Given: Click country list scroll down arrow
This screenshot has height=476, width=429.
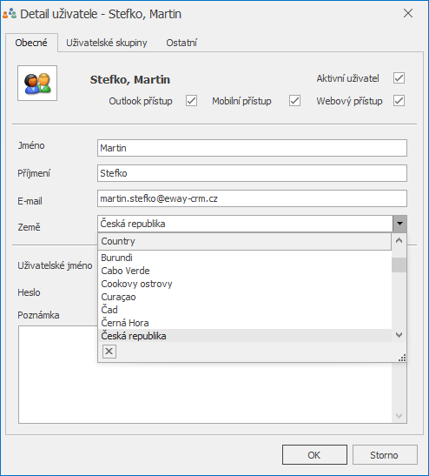Looking at the screenshot, I should (399, 335).
